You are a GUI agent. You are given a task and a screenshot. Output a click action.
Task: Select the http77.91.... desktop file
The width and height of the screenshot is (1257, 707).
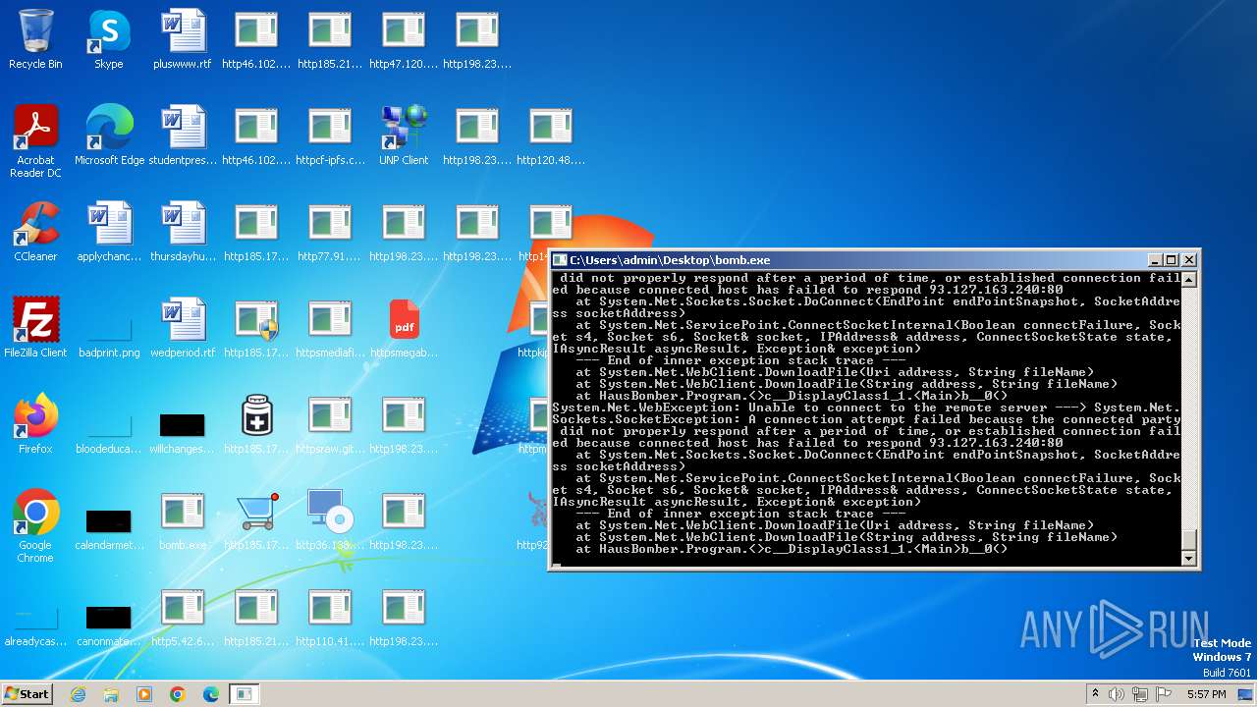pos(330,232)
